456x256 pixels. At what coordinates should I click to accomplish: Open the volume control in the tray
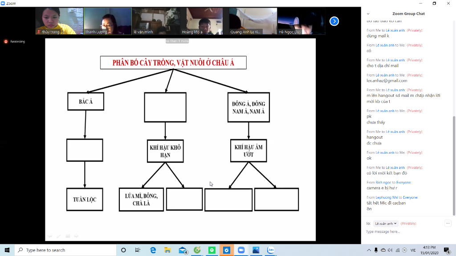tap(390, 250)
